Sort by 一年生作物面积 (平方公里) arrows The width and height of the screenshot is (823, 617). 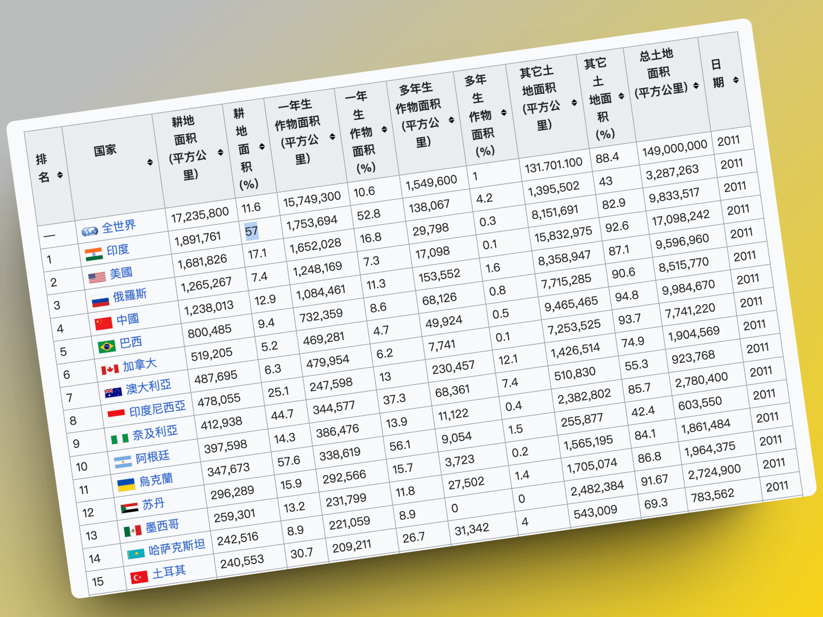coord(332,136)
